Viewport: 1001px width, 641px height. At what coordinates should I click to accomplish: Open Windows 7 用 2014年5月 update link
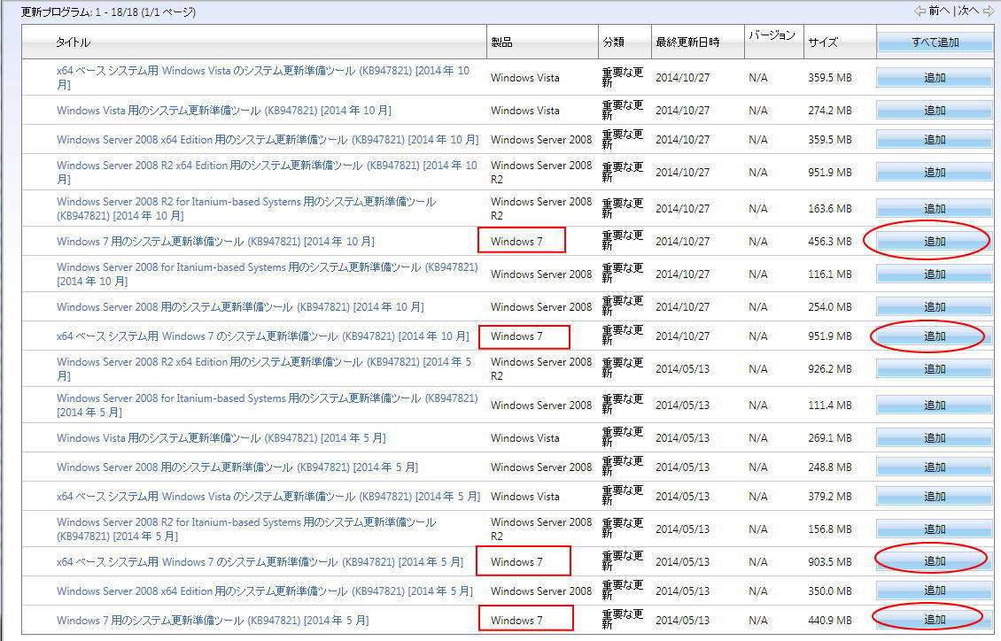[213, 620]
